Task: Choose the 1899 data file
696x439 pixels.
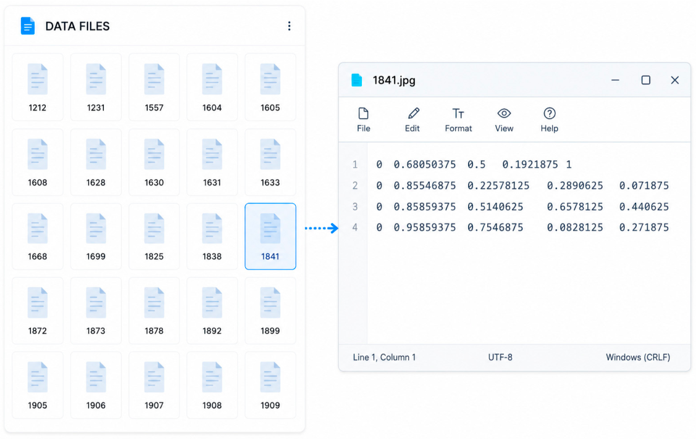Action: tap(270, 311)
